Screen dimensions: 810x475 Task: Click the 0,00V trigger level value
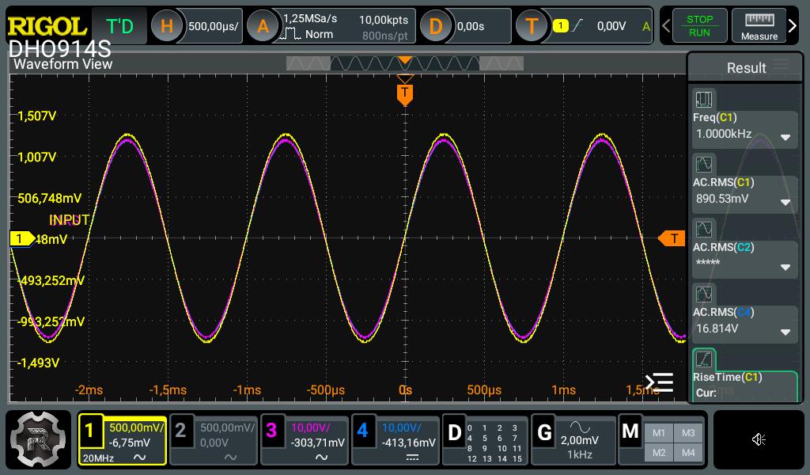point(611,26)
